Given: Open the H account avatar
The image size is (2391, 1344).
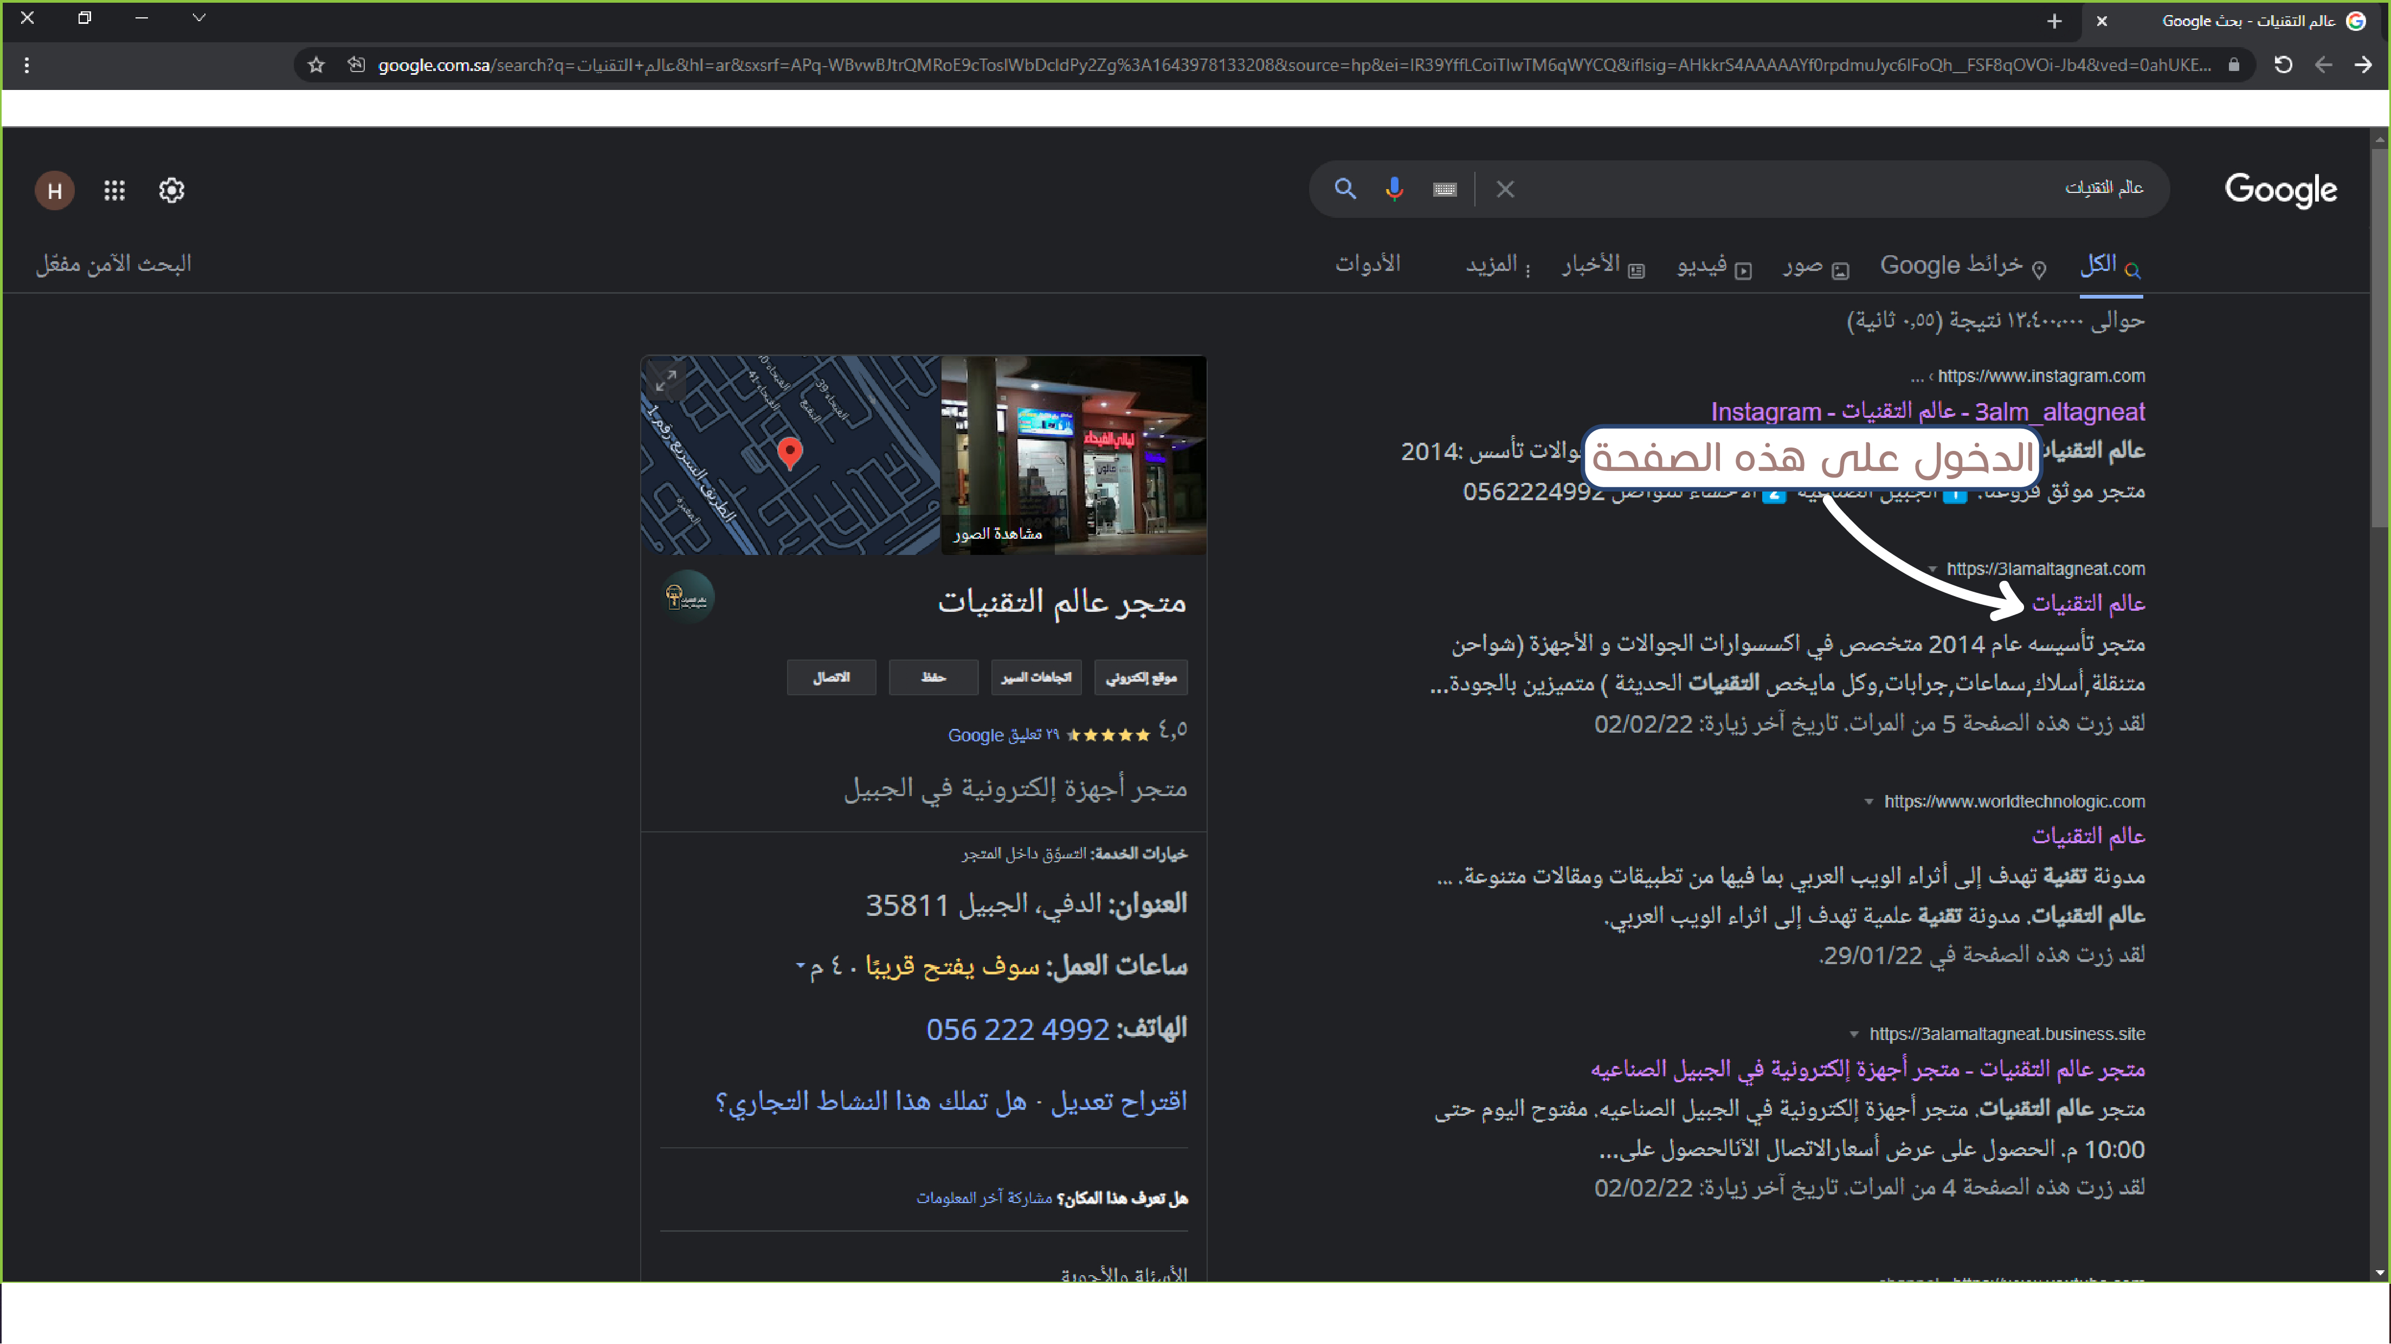Looking at the screenshot, I should [x=55, y=190].
